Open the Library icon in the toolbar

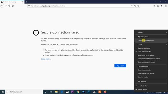click(154, 6)
